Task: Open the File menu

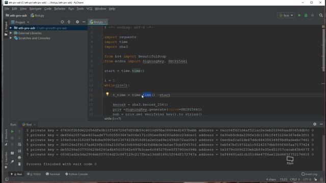Action: tap(7, 9)
